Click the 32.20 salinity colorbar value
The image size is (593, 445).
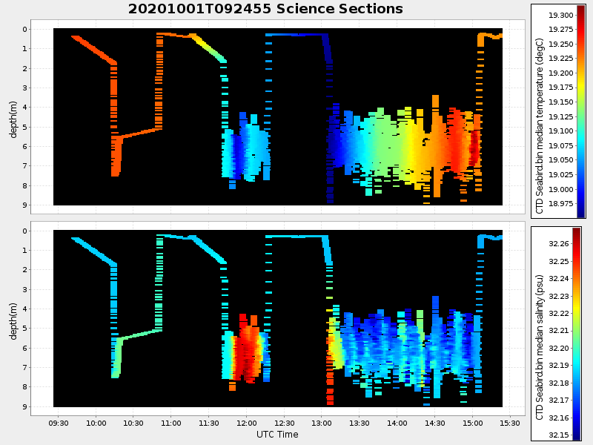[x=559, y=349]
